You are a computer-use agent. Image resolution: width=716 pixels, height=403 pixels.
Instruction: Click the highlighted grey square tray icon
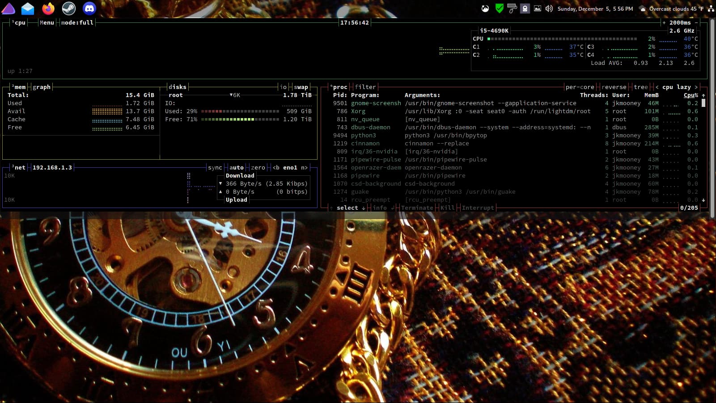525,8
